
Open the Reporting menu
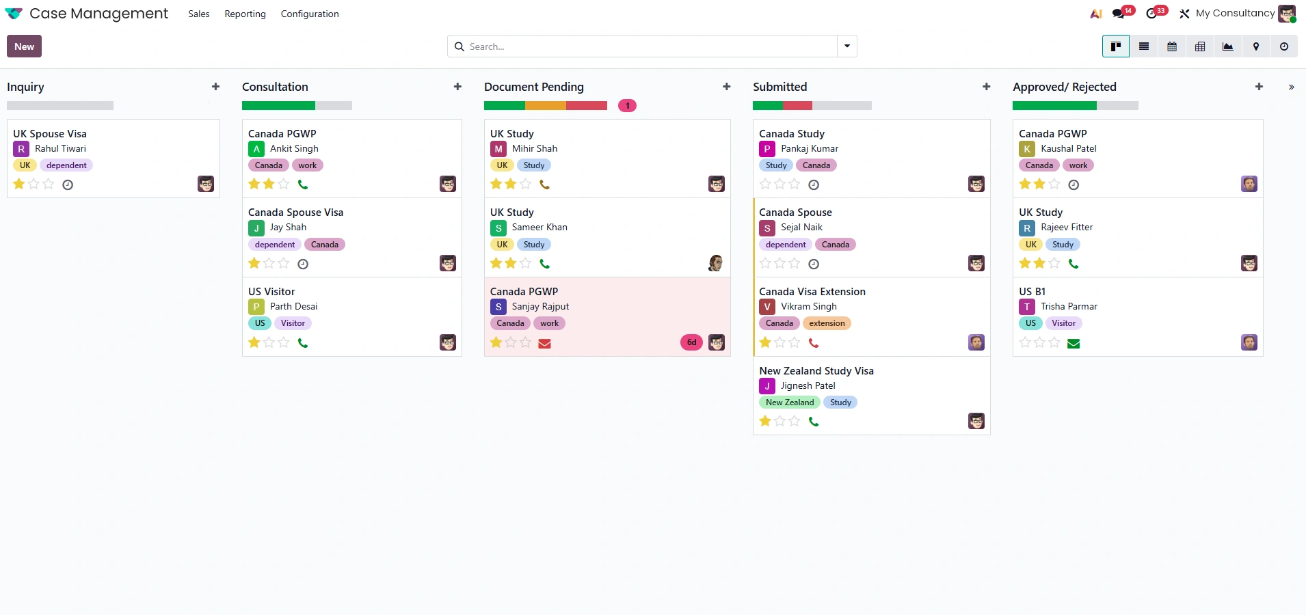244,14
